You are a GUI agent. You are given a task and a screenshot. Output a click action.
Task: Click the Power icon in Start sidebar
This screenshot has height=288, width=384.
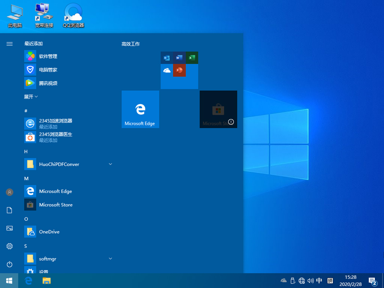point(10,264)
